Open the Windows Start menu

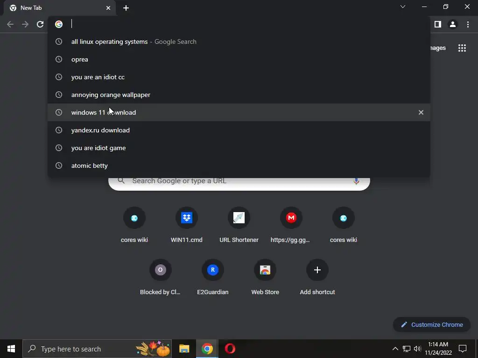pos(11,349)
